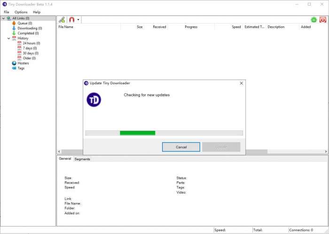The width and height of the screenshot is (329, 234).
Task: Click the red info icon in toolbar
Action: [323, 20]
